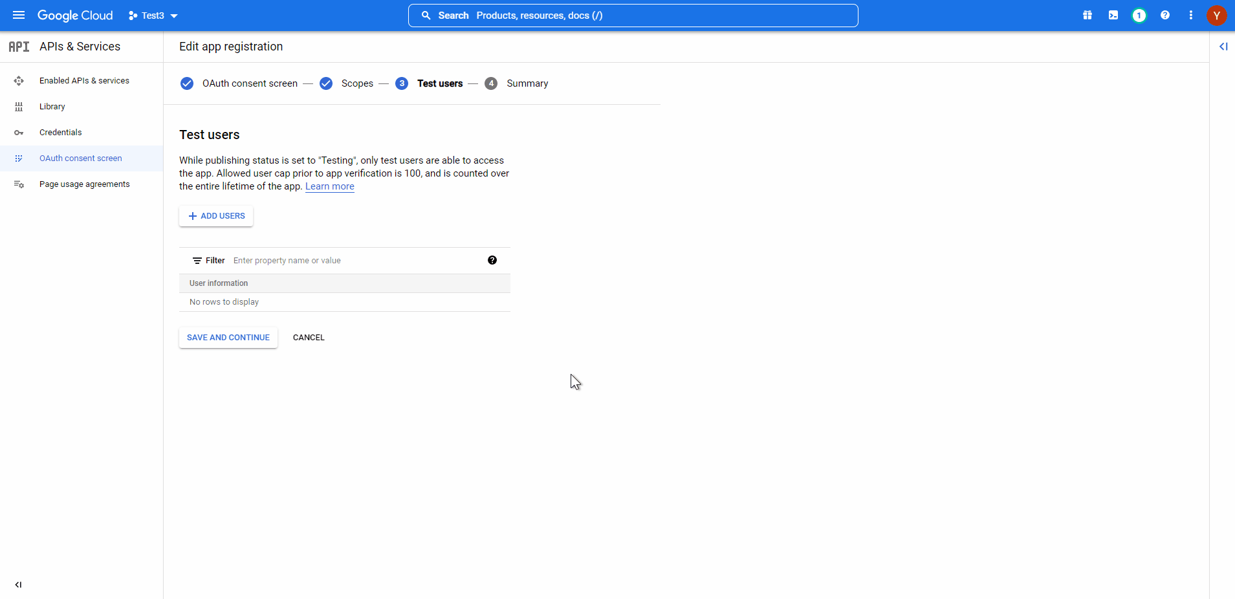Click Save and Continue
The height and width of the screenshot is (599, 1235).
pyautogui.click(x=228, y=338)
